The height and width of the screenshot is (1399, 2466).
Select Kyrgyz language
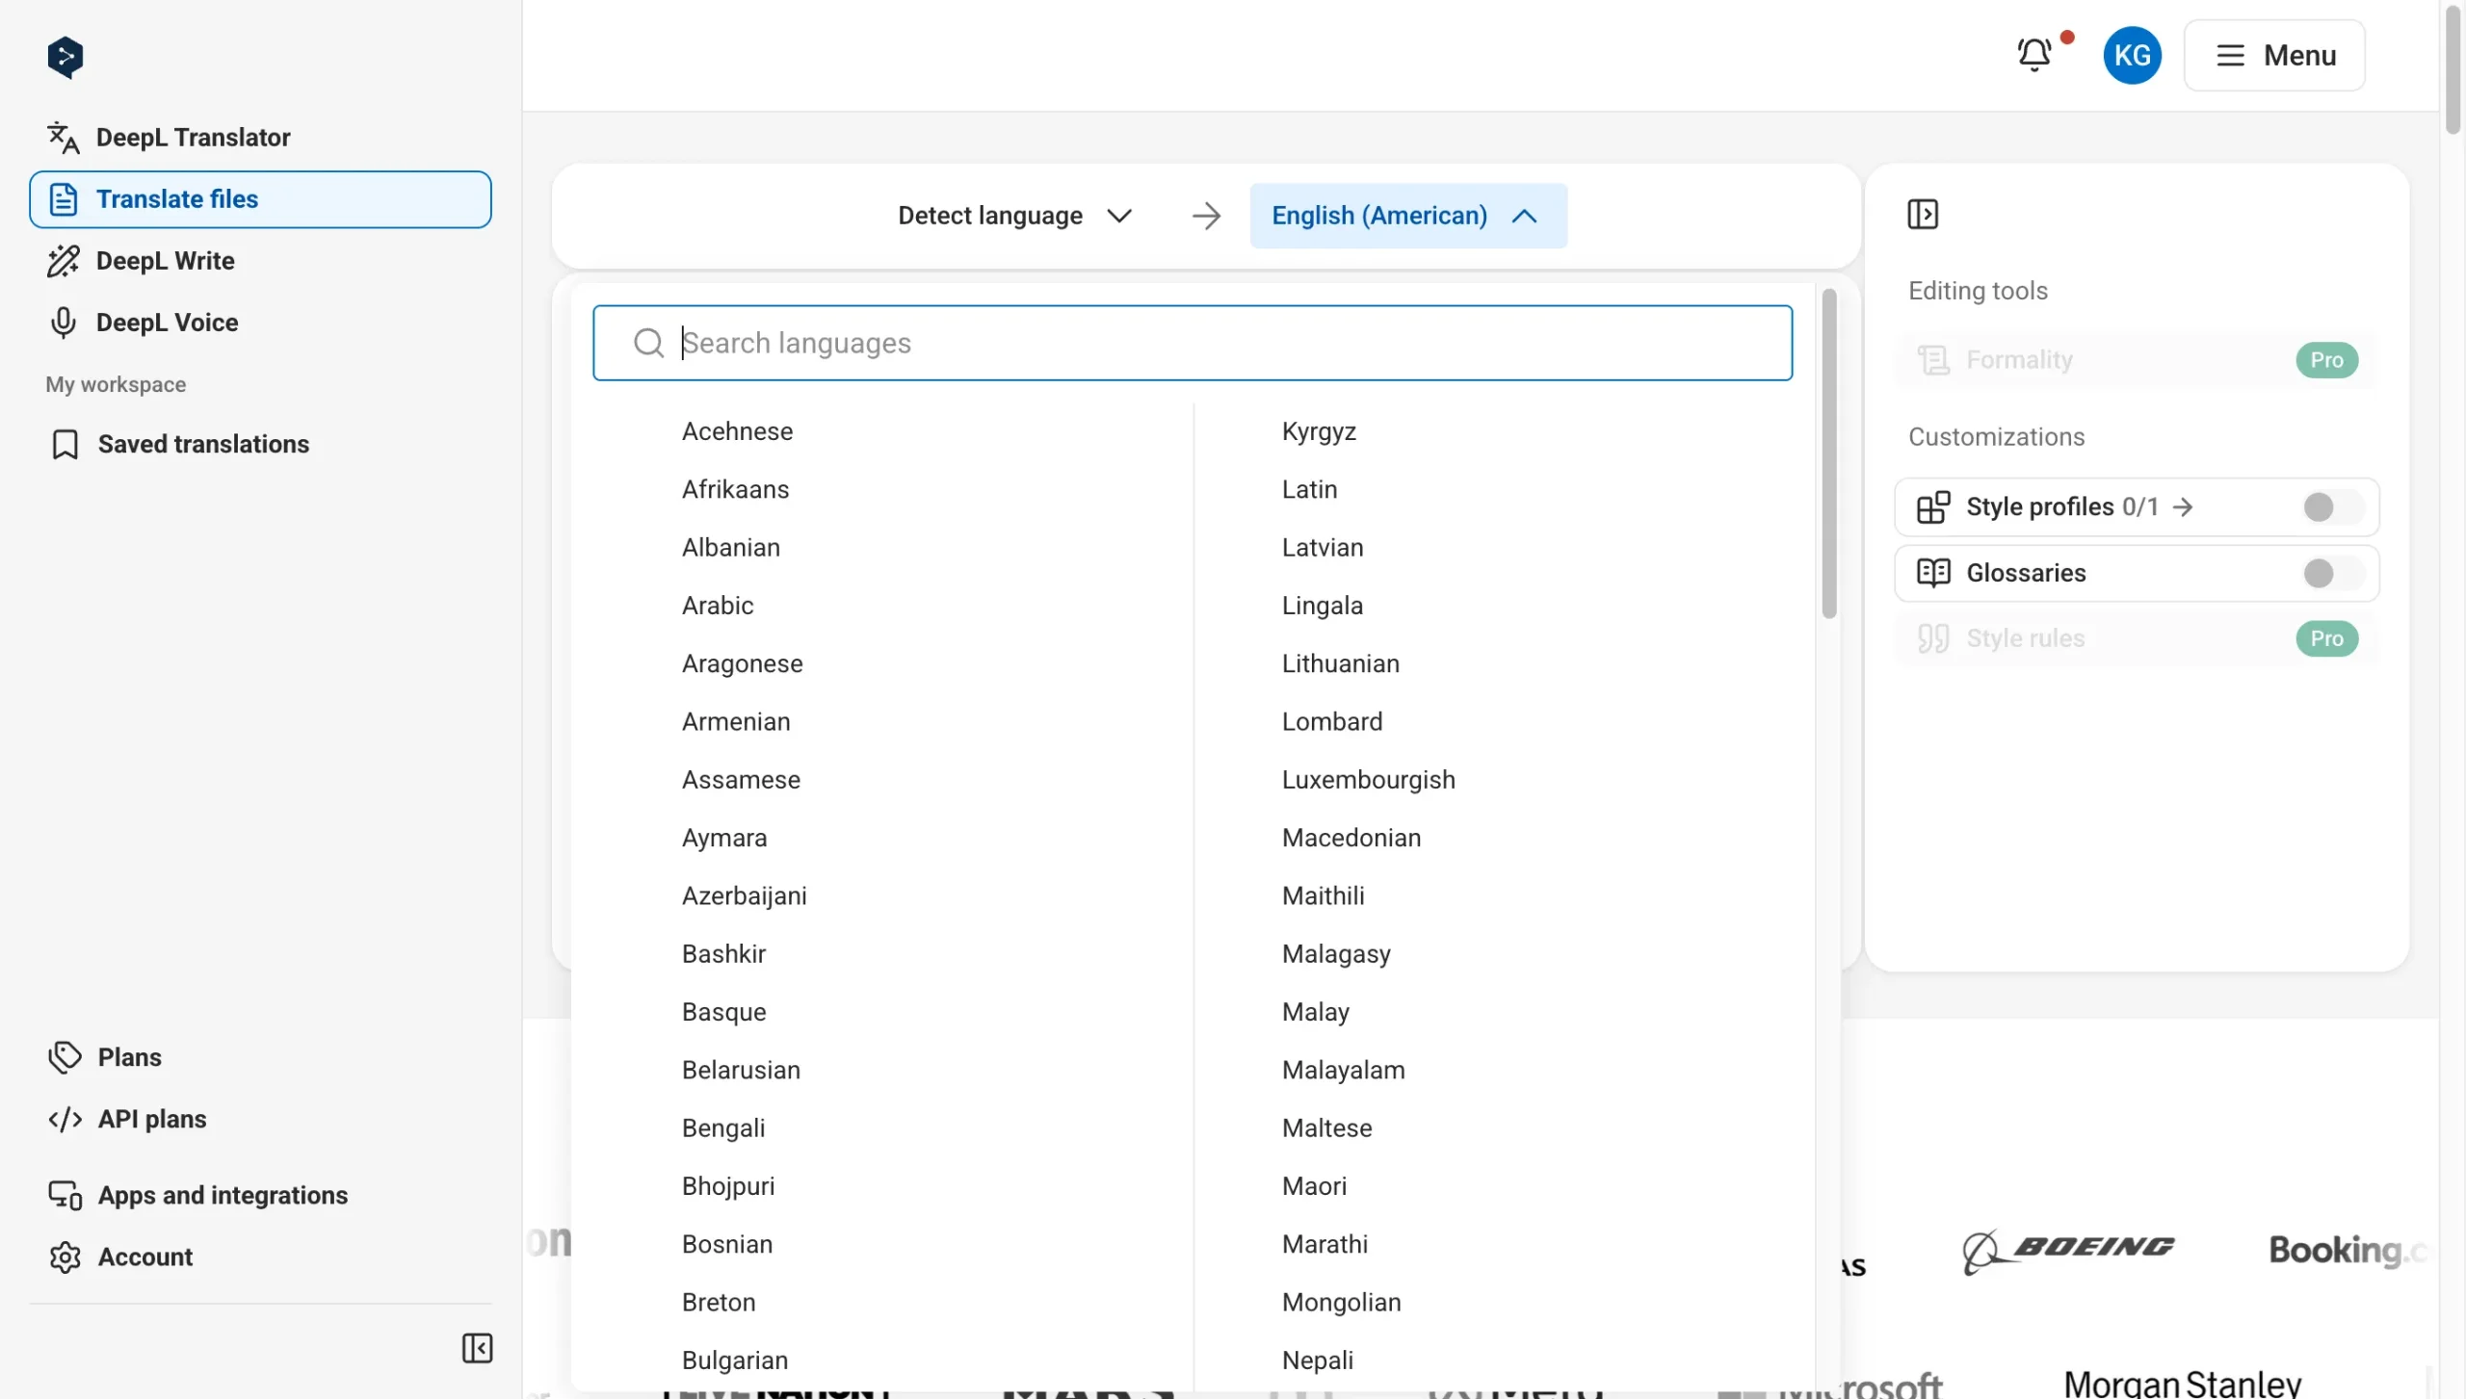[1319, 431]
